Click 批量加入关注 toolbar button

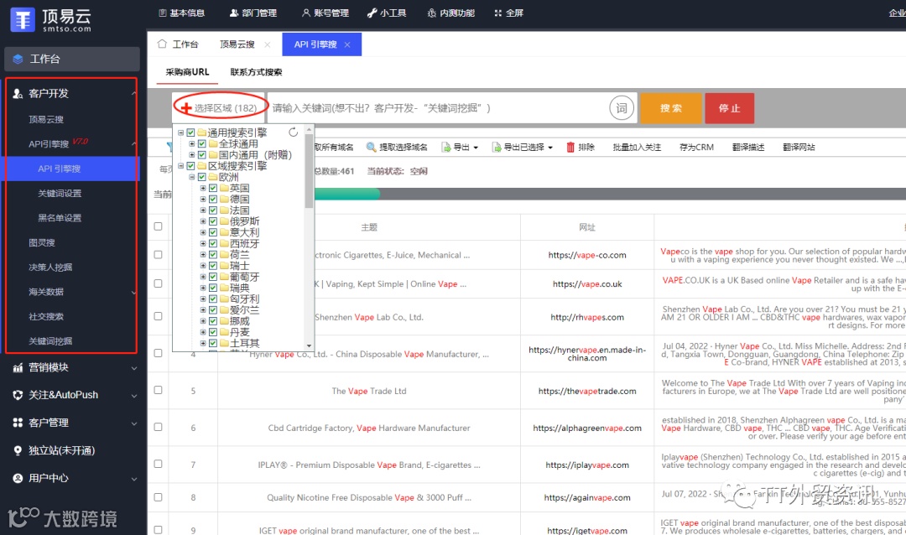tap(637, 148)
